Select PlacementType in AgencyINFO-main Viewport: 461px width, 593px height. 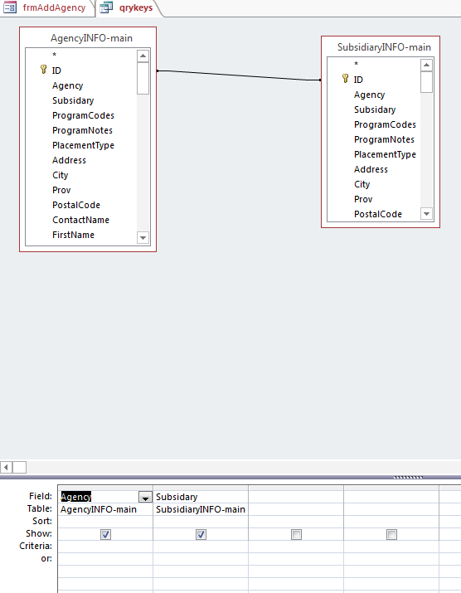pos(83,145)
